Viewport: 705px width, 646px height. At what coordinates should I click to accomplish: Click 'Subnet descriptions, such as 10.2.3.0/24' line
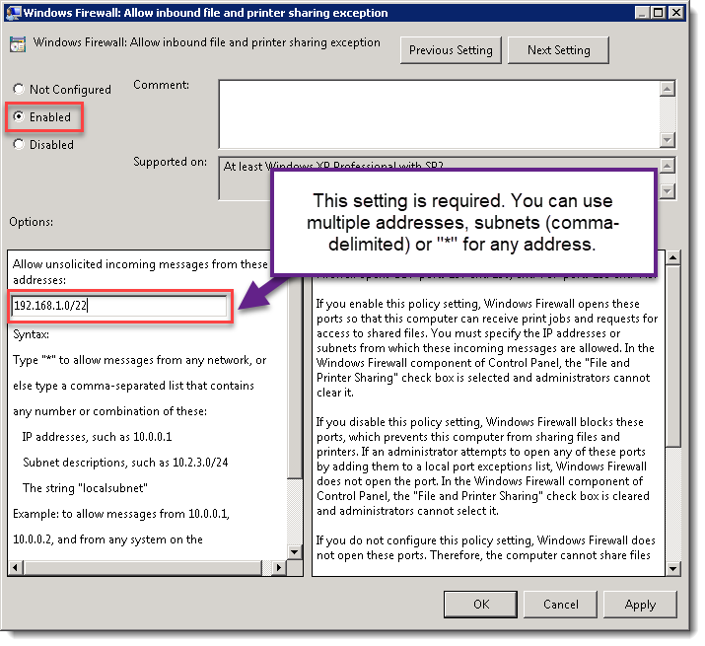[125, 463]
